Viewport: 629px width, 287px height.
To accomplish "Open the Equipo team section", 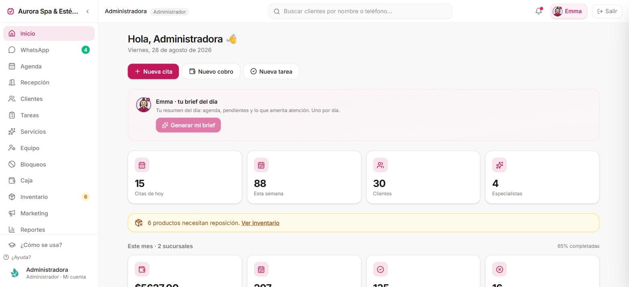I will 49,148.
